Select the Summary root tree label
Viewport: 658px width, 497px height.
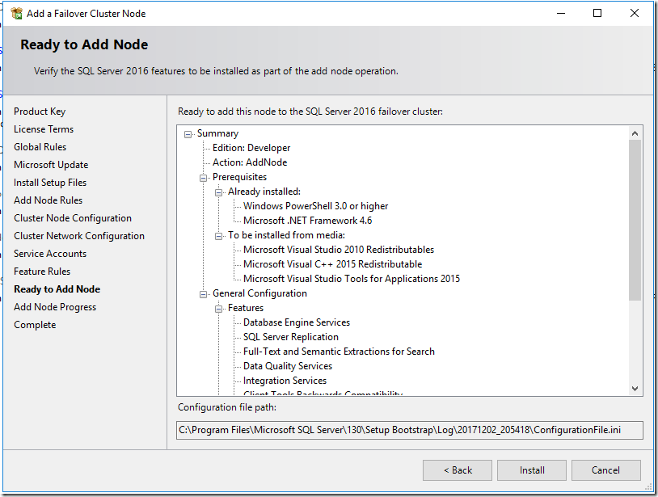[x=217, y=133]
